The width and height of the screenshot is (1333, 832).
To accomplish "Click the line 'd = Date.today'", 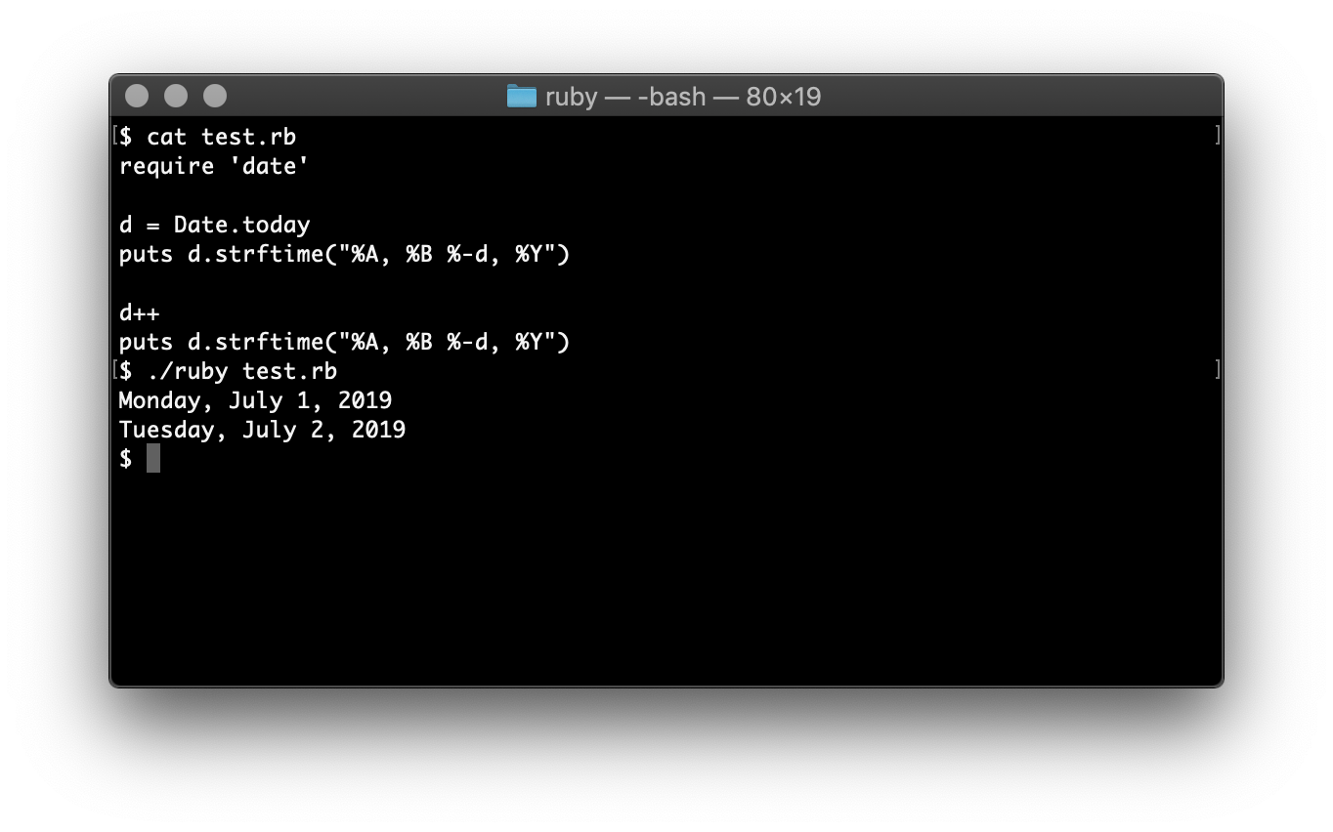I will click(x=214, y=225).
